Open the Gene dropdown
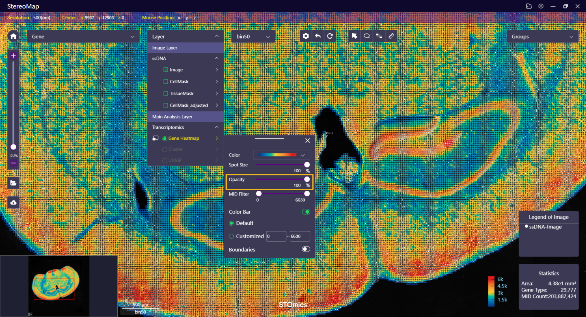The image size is (586, 317). click(x=83, y=36)
